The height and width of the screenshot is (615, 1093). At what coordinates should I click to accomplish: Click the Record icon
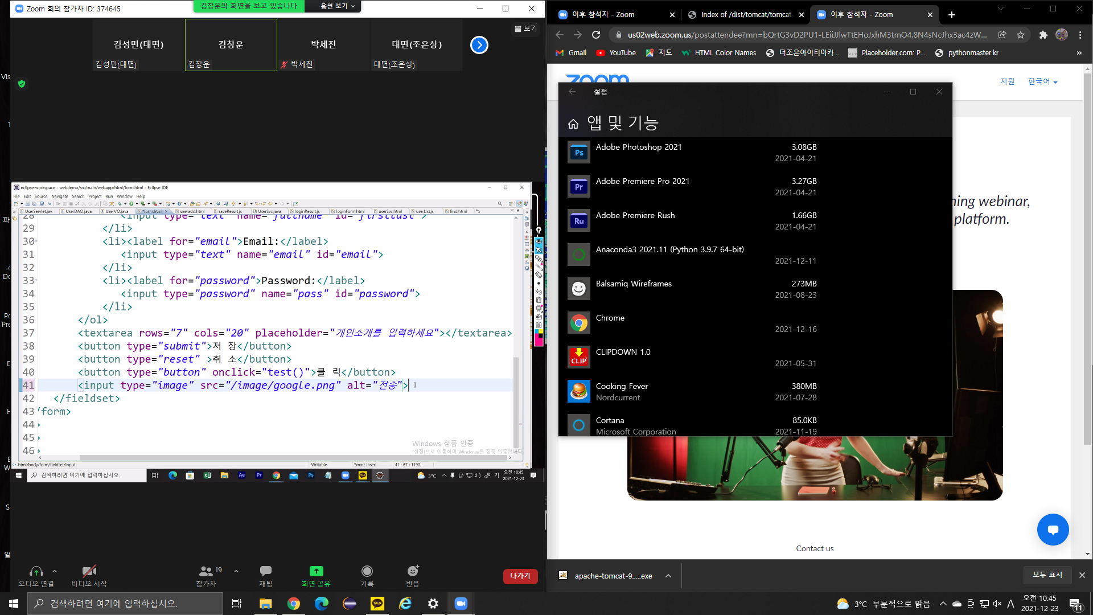[367, 571]
